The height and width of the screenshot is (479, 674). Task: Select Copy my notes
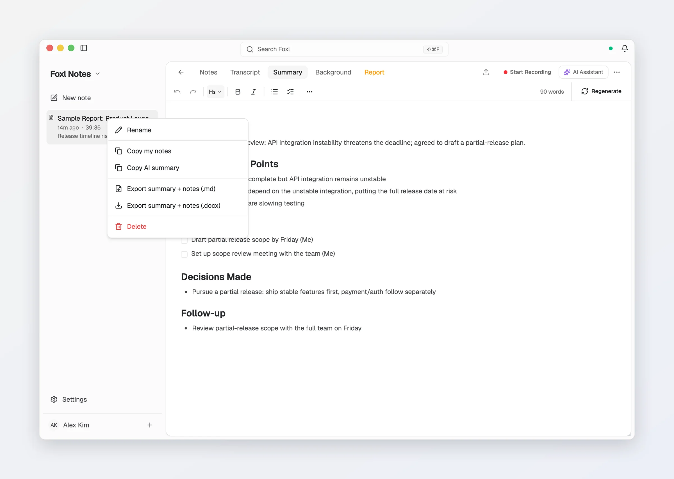coord(178,151)
